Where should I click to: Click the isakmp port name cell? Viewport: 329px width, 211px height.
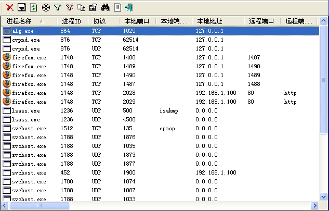pyautogui.click(x=169, y=110)
